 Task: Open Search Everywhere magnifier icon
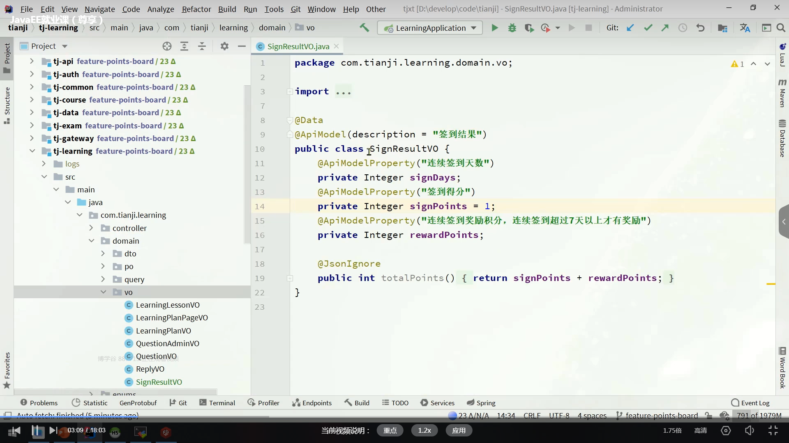781,28
